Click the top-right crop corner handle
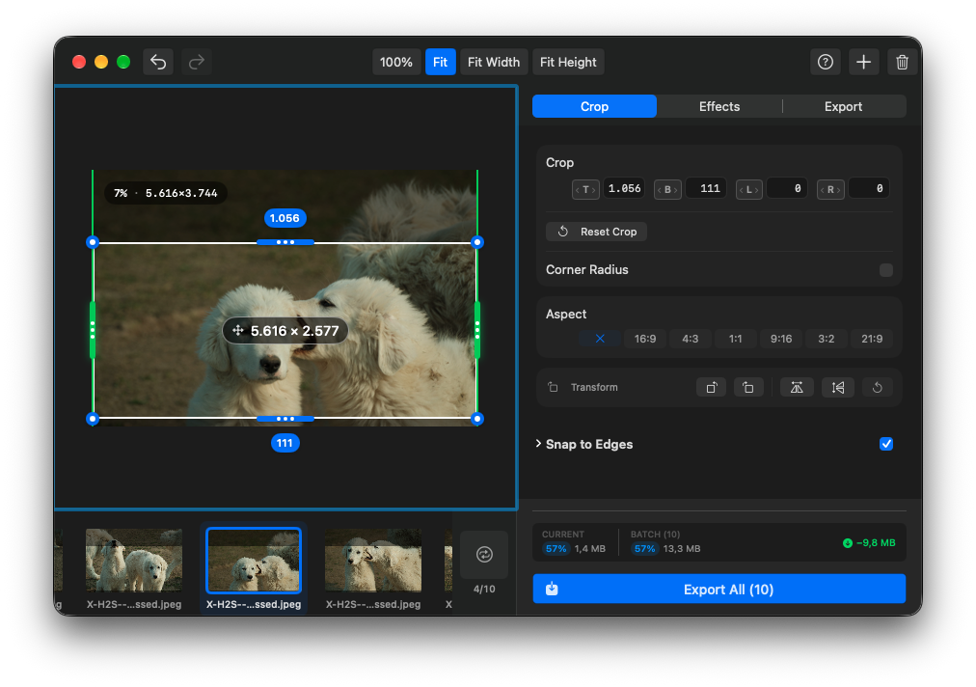Viewport: 976px width, 687px height. [477, 242]
